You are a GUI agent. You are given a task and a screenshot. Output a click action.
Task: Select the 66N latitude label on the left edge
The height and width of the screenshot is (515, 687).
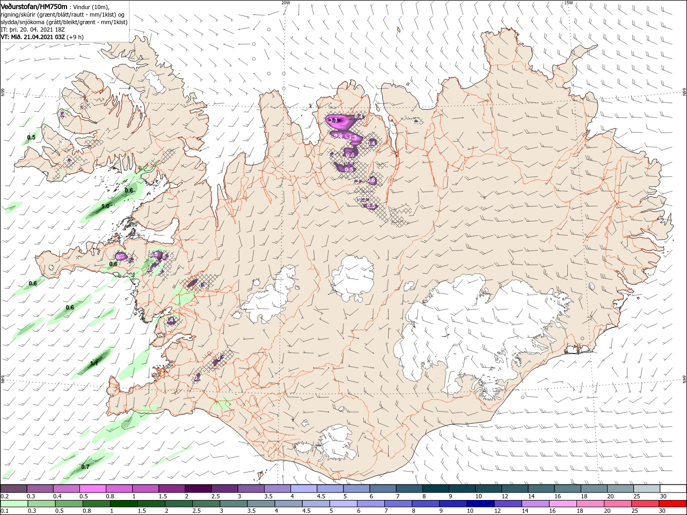click(3, 93)
